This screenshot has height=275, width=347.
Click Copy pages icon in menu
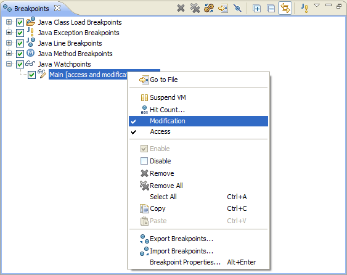(144, 208)
